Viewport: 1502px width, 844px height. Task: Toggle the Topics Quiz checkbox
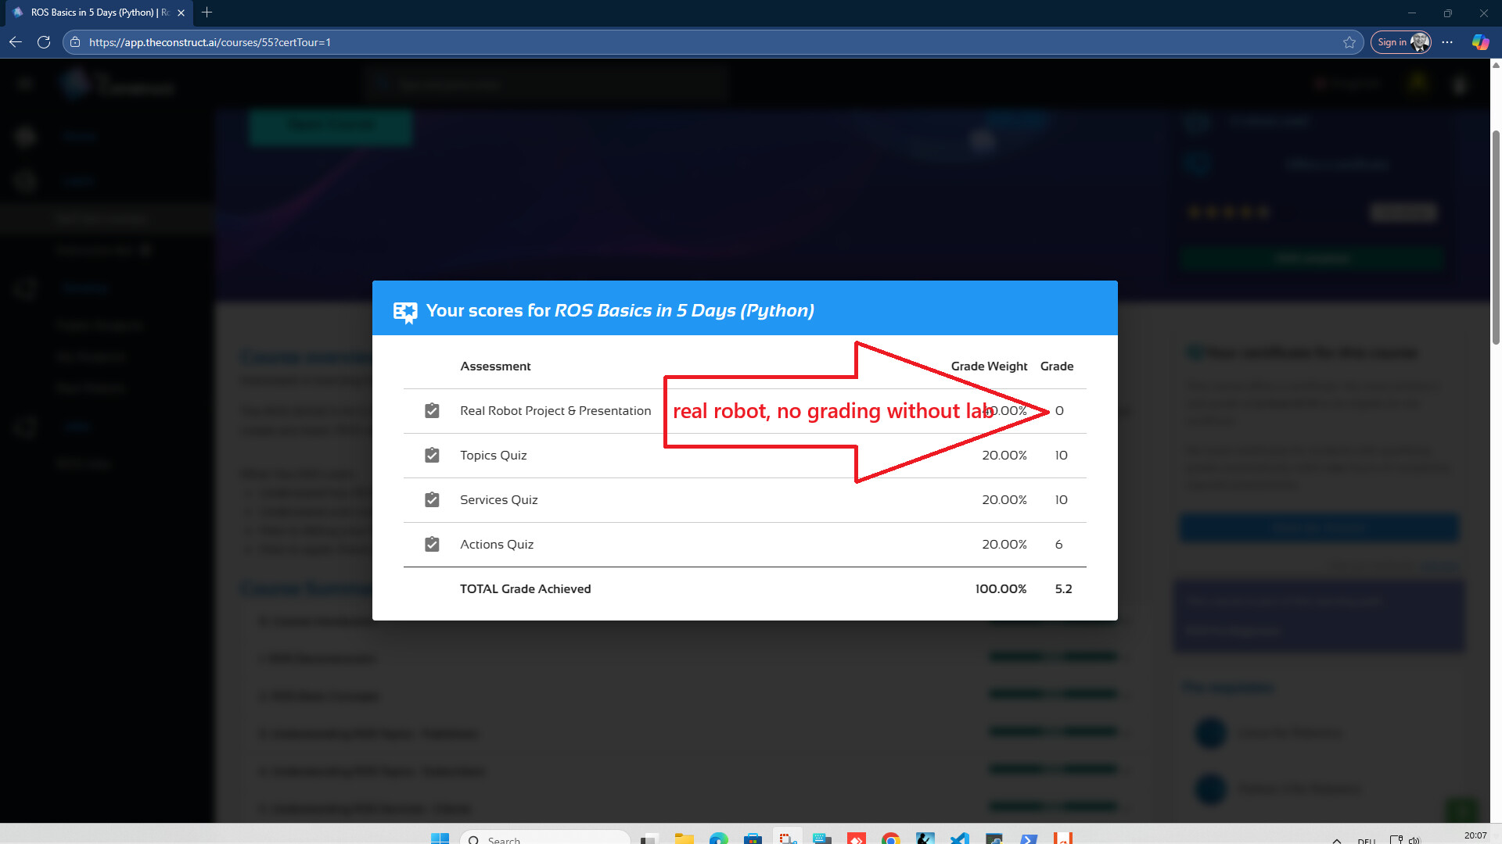point(432,456)
